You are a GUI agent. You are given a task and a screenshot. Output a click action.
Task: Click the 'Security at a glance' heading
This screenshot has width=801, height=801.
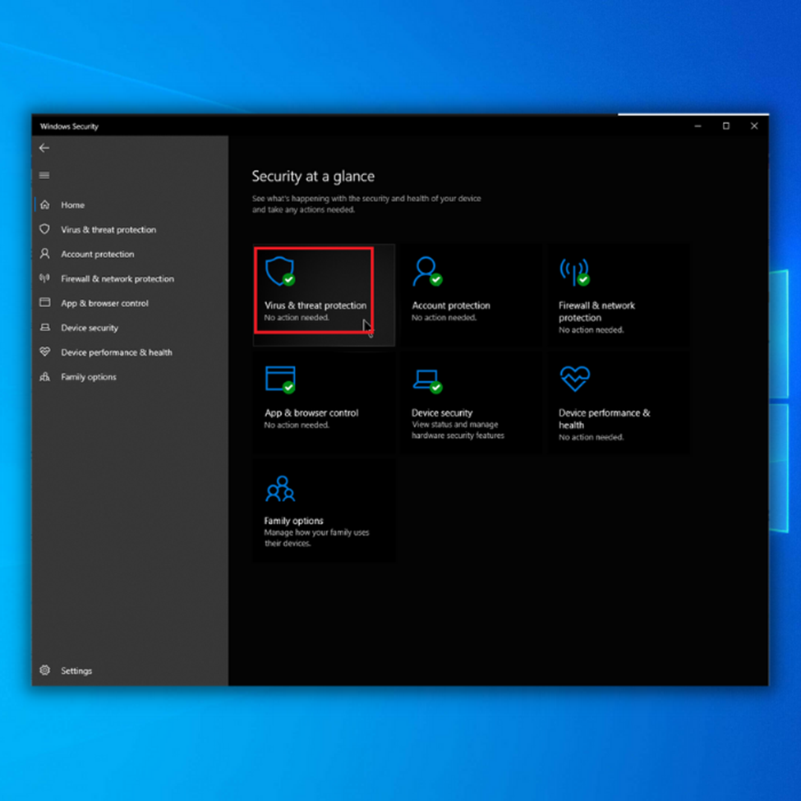pos(313,177)
